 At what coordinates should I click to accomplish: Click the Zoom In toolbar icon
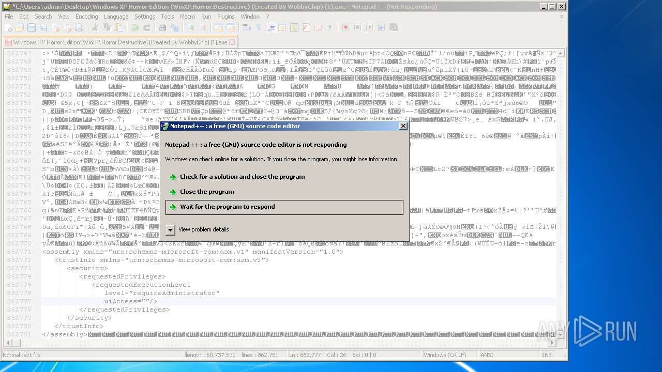tap(191, 27)
